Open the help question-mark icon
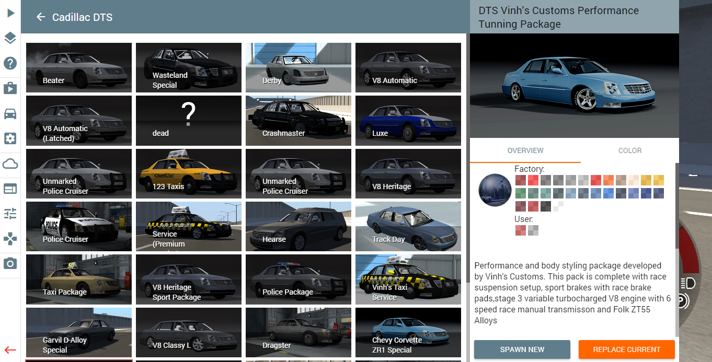The width and height of the screenshot is (712, 362). pyautogui.click(x=10, y=63)
